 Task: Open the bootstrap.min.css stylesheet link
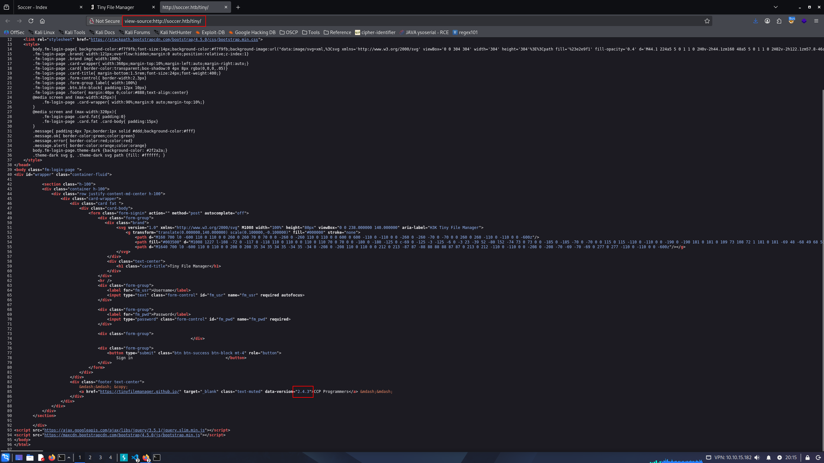coord(174,40)
